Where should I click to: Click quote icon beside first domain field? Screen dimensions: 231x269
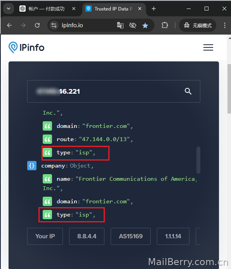pos(47,126)
